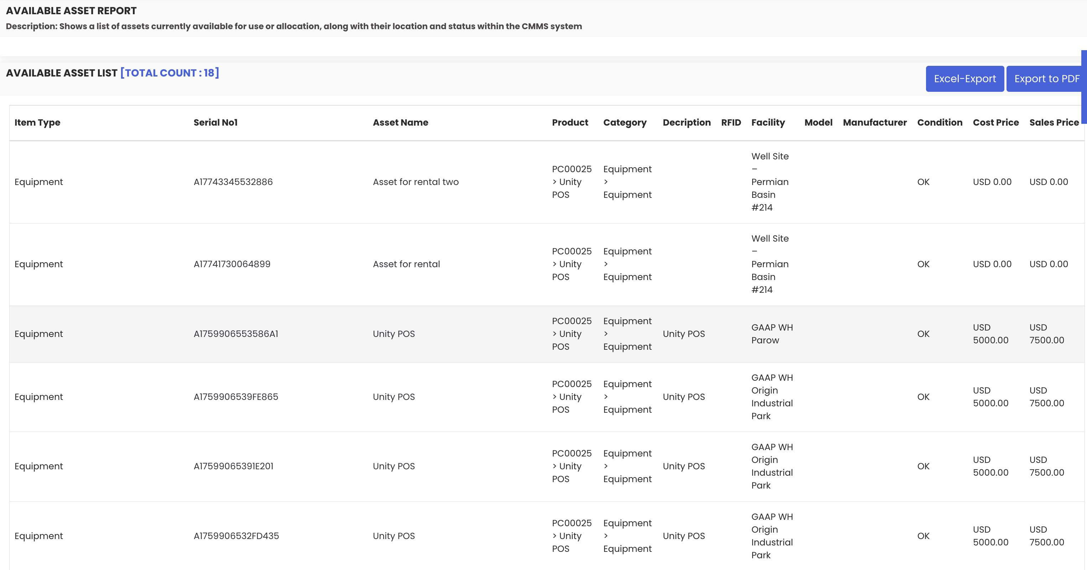Click the 'Asset for rental two' name
This screenshot has width=1087, height=570.
click(415, 182)
